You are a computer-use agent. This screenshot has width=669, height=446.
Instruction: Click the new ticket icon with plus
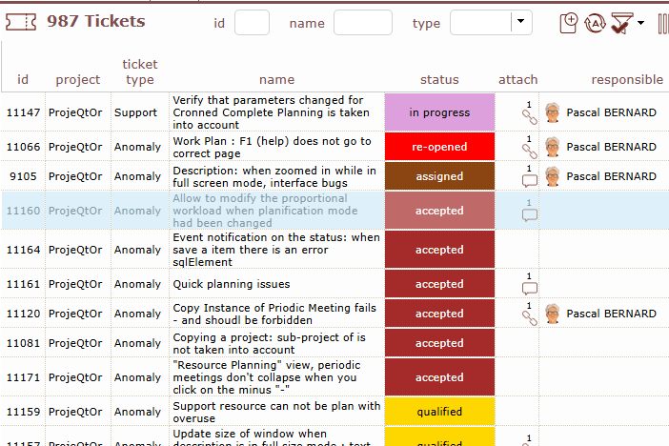[570, 23]
